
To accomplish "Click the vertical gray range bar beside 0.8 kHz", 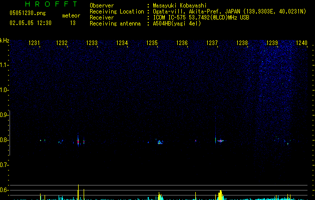I will pyautogui.click(x=10, y=133).
